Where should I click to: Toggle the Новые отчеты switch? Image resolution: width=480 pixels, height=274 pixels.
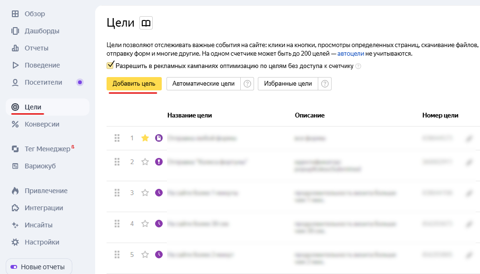click(14, 267)
